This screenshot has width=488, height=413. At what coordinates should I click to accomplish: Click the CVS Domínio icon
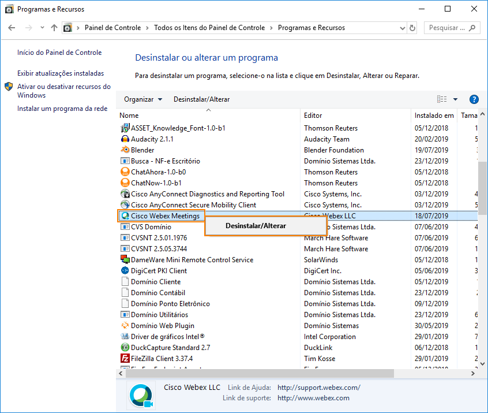125,226
